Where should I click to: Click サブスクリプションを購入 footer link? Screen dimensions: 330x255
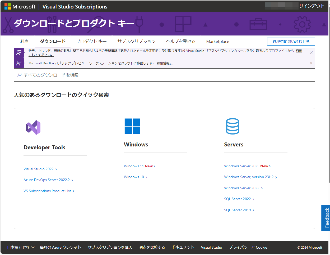(x=110, y=247)
